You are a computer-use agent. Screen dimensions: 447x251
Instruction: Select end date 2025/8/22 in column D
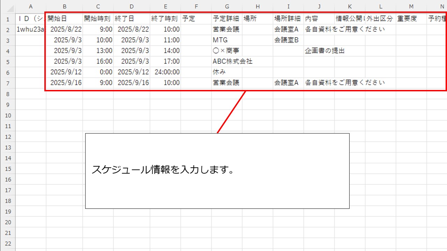(x=132, y=30)
